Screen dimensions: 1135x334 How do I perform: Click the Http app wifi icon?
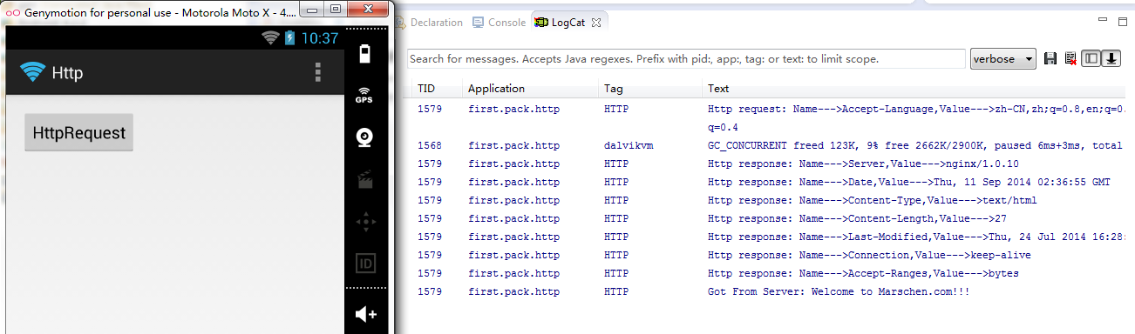33,72
